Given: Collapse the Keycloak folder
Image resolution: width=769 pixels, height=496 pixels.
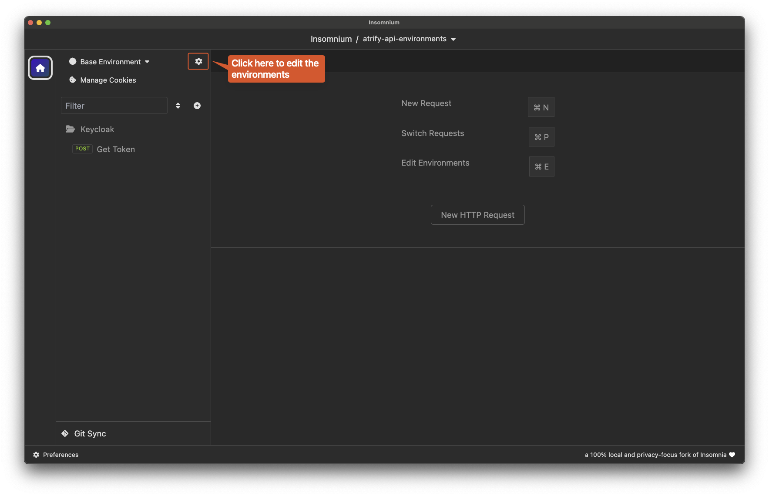Looking at the screenshot, I should 97,130.
